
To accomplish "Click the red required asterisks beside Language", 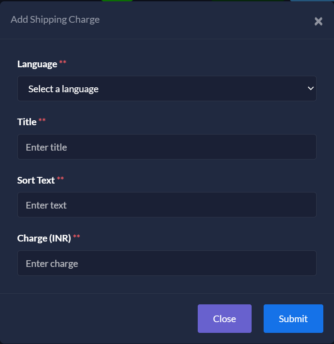I will tap(63, 63).
